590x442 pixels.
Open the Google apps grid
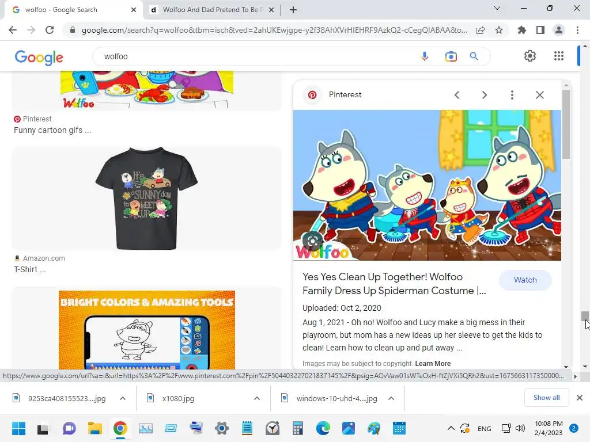[x=559, y=56]
